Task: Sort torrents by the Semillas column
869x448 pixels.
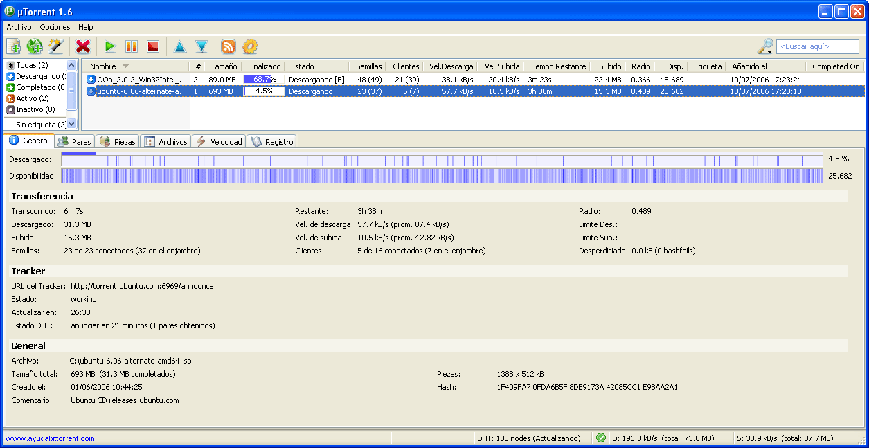Action: (366, 66)
